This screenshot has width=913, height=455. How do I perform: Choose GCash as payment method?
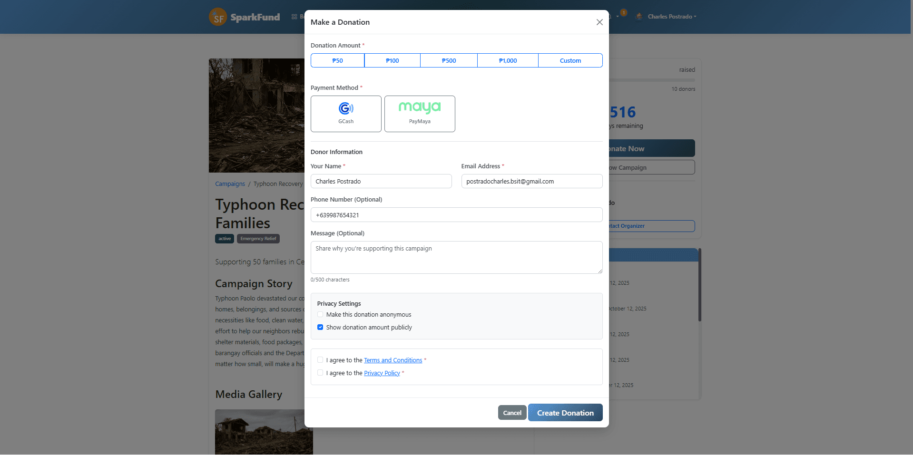coord(346,114)
